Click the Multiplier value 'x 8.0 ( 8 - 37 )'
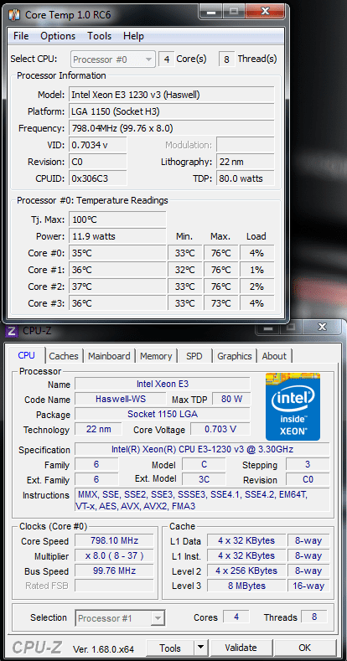The width and height of the screenshot is (347, 661). pos(114,555)
